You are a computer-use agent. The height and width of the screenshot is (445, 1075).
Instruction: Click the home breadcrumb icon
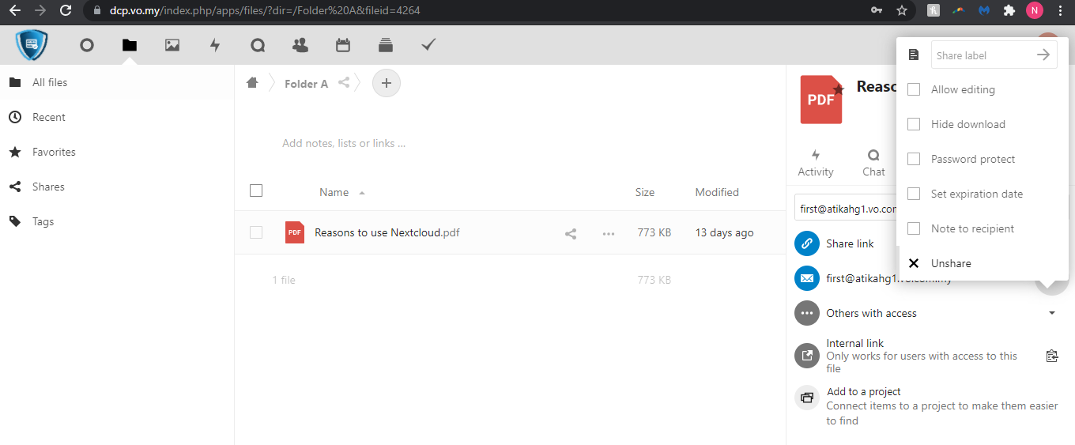252,83
